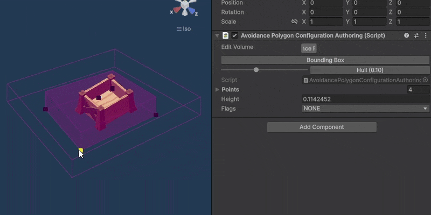Viewport: 431px width, 215px height.
Task: Collapse the Avoidance Polygon component foldout arrow
Action: (x=217, y=35)
